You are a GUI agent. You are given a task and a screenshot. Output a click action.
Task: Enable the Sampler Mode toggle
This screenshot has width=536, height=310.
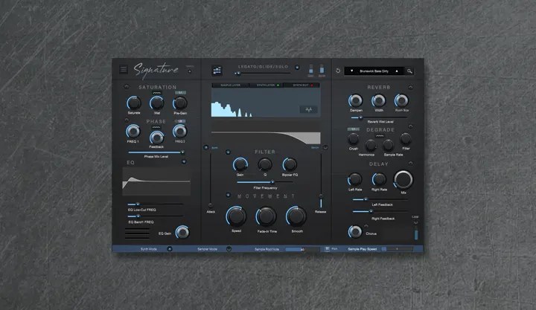tap(229, 249)
